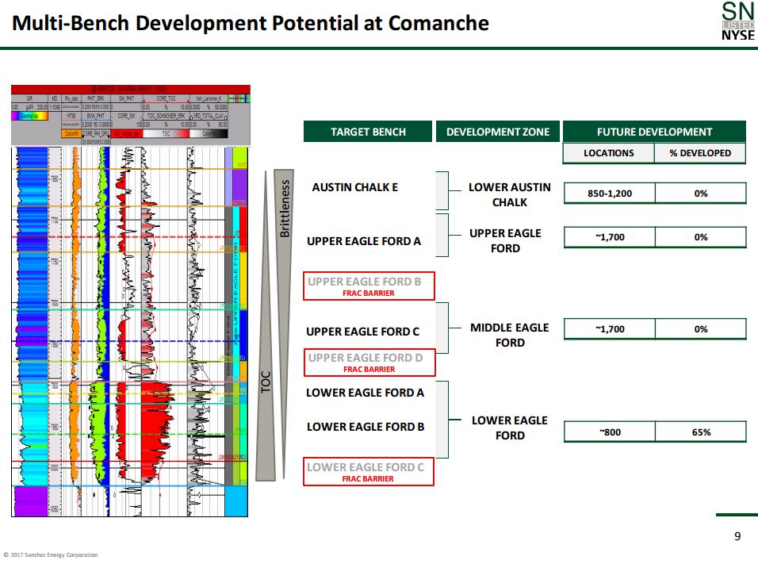Viewport: 758px width, 564px height.
Task: Click the TOC triangle indicator
Action: [265, 381]
